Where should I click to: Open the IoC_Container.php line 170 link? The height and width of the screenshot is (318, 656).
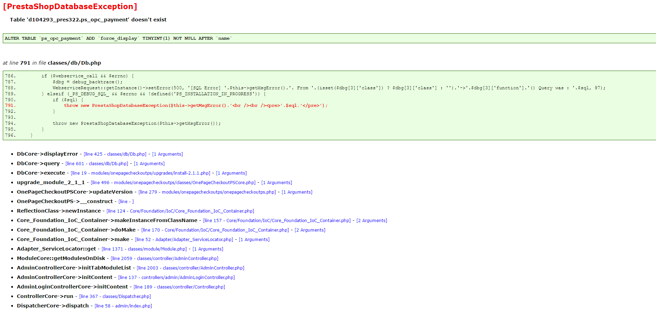[x=215, y=230]
